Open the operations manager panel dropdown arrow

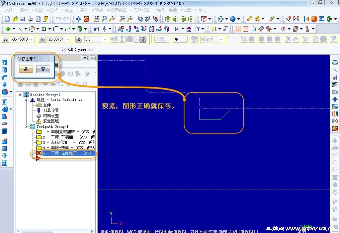[85, 58]
